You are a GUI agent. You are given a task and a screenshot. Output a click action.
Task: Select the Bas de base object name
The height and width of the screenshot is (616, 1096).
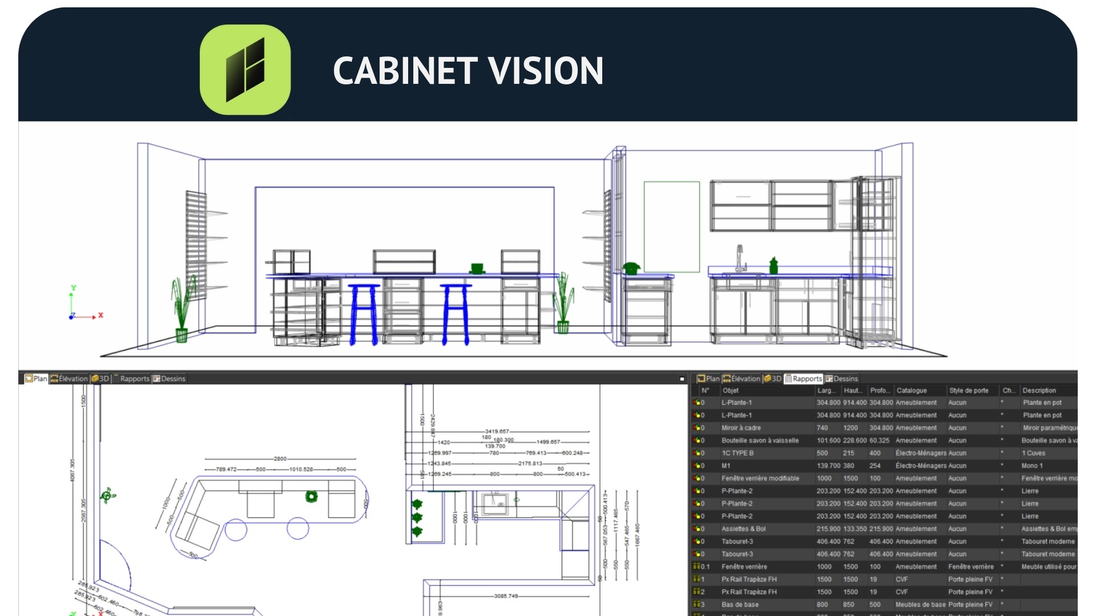[740, 605]
